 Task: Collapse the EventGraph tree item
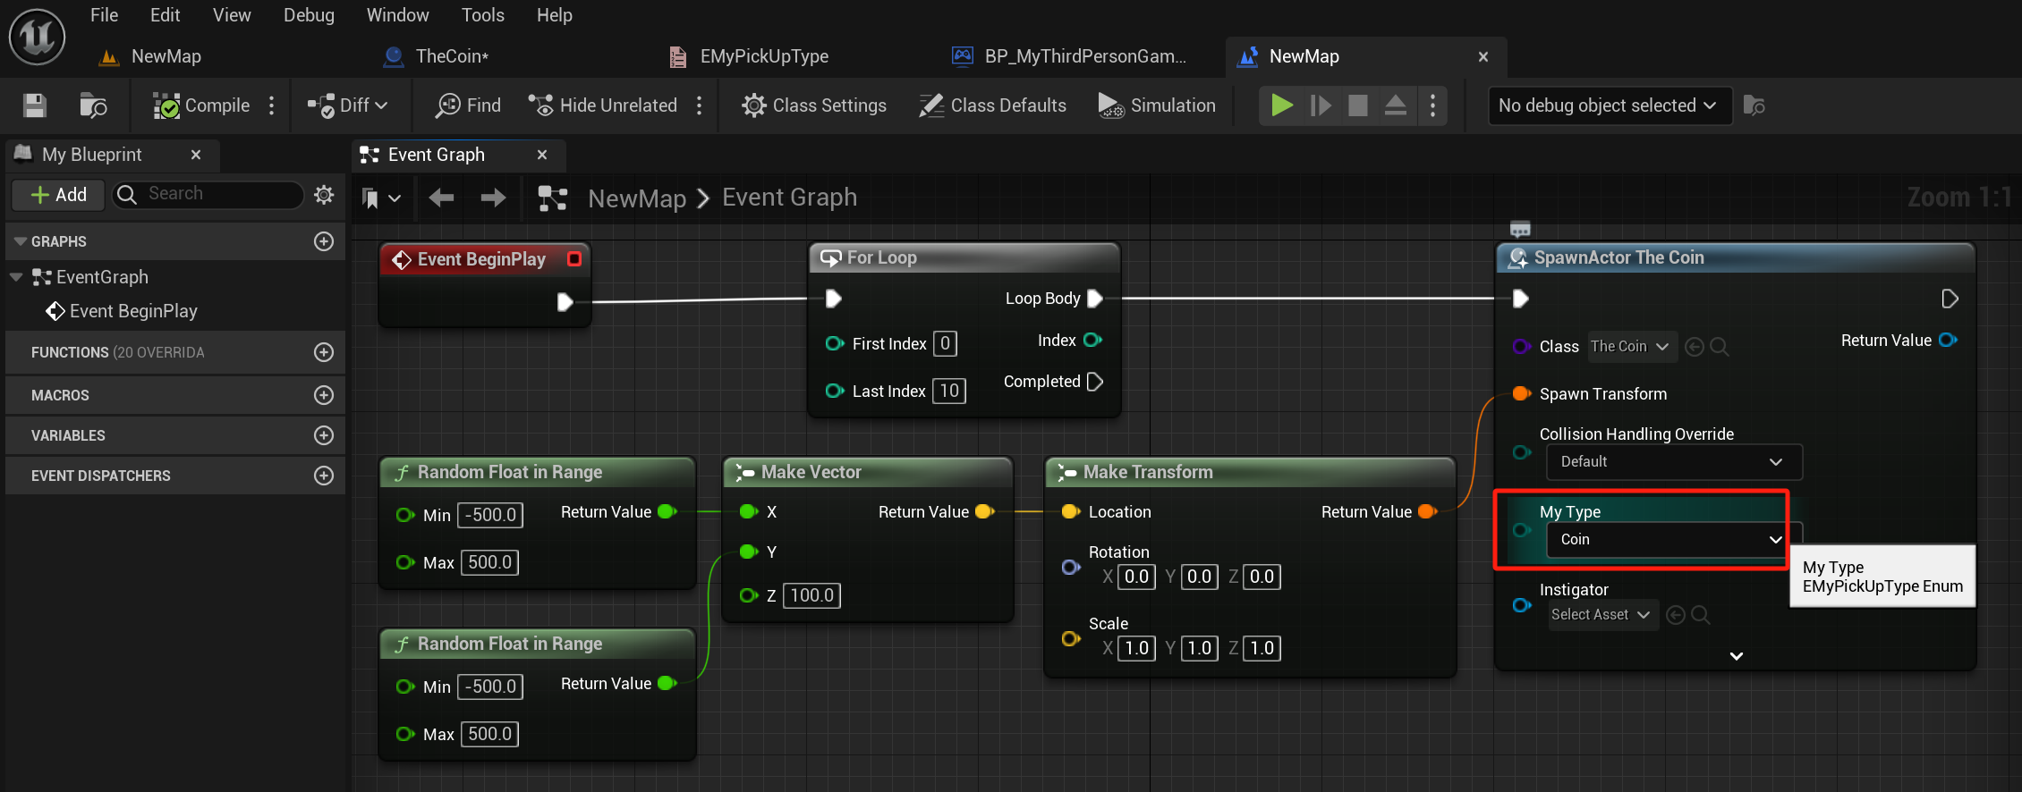(15, 277)
